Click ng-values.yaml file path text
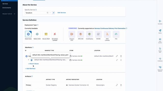Screen dimensions: 163x91 (x=50, y=60)
